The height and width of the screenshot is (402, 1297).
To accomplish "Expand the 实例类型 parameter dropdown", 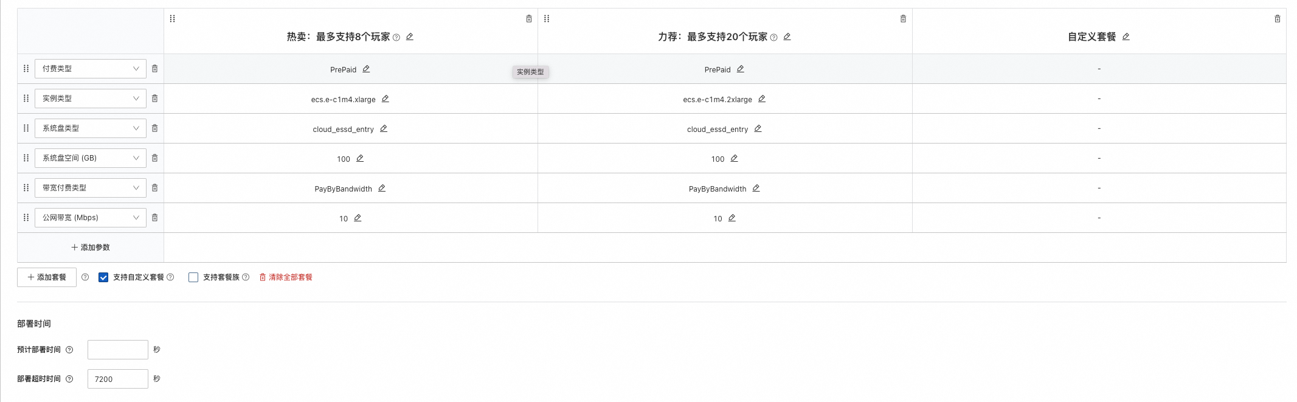I will point(90,99).
